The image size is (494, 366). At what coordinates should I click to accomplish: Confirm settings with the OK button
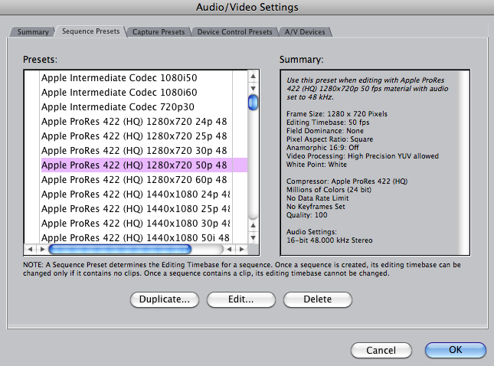click(x=455, y=350)
